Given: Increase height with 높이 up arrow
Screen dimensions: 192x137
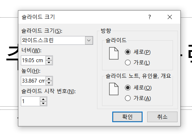Looking at the screenshot, I should point(49,79).
